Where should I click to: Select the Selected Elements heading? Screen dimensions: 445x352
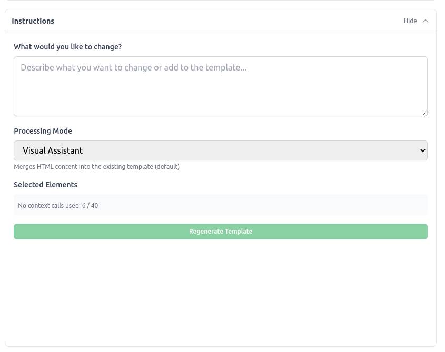45,185
